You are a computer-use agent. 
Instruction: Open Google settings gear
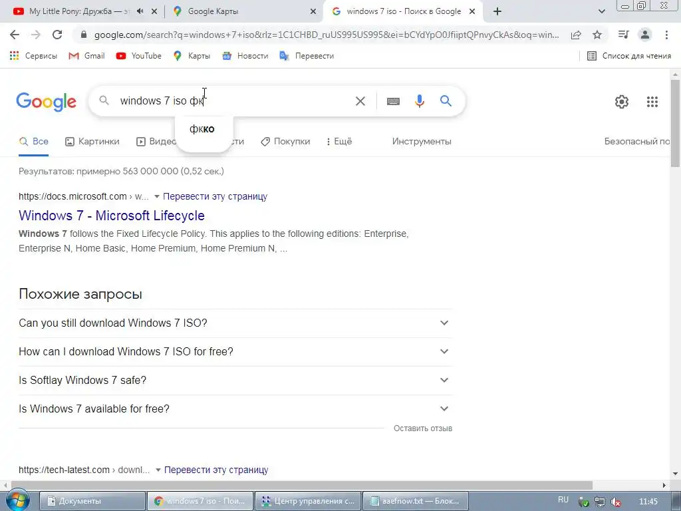(x=622, y=102)
